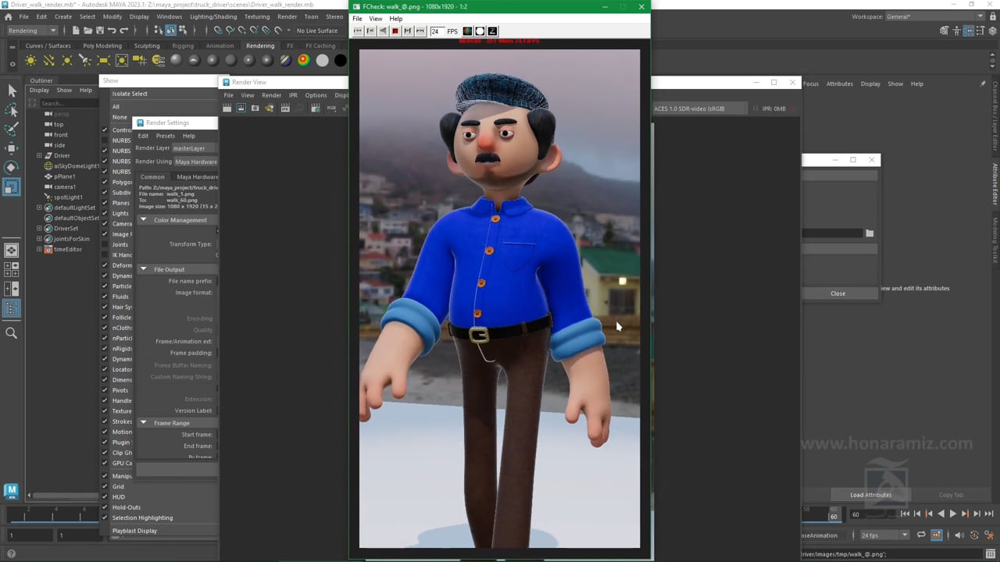
Task: Switch to the Sculpting shelf tab
Action: click(x=147, y=45)
